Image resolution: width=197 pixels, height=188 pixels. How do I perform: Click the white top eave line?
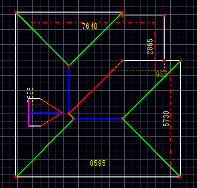pyautogui.click(x=69, y=12)
